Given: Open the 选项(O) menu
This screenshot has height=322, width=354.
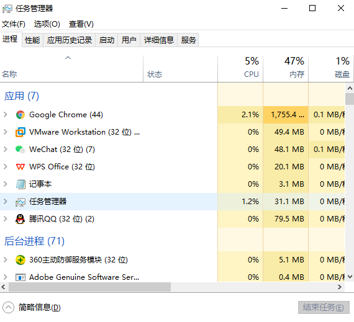Looking at the screenshot, I should [x=47, y=24].
